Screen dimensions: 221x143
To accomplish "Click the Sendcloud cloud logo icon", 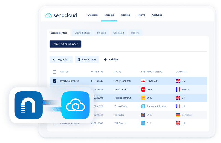I will (49, 15).
